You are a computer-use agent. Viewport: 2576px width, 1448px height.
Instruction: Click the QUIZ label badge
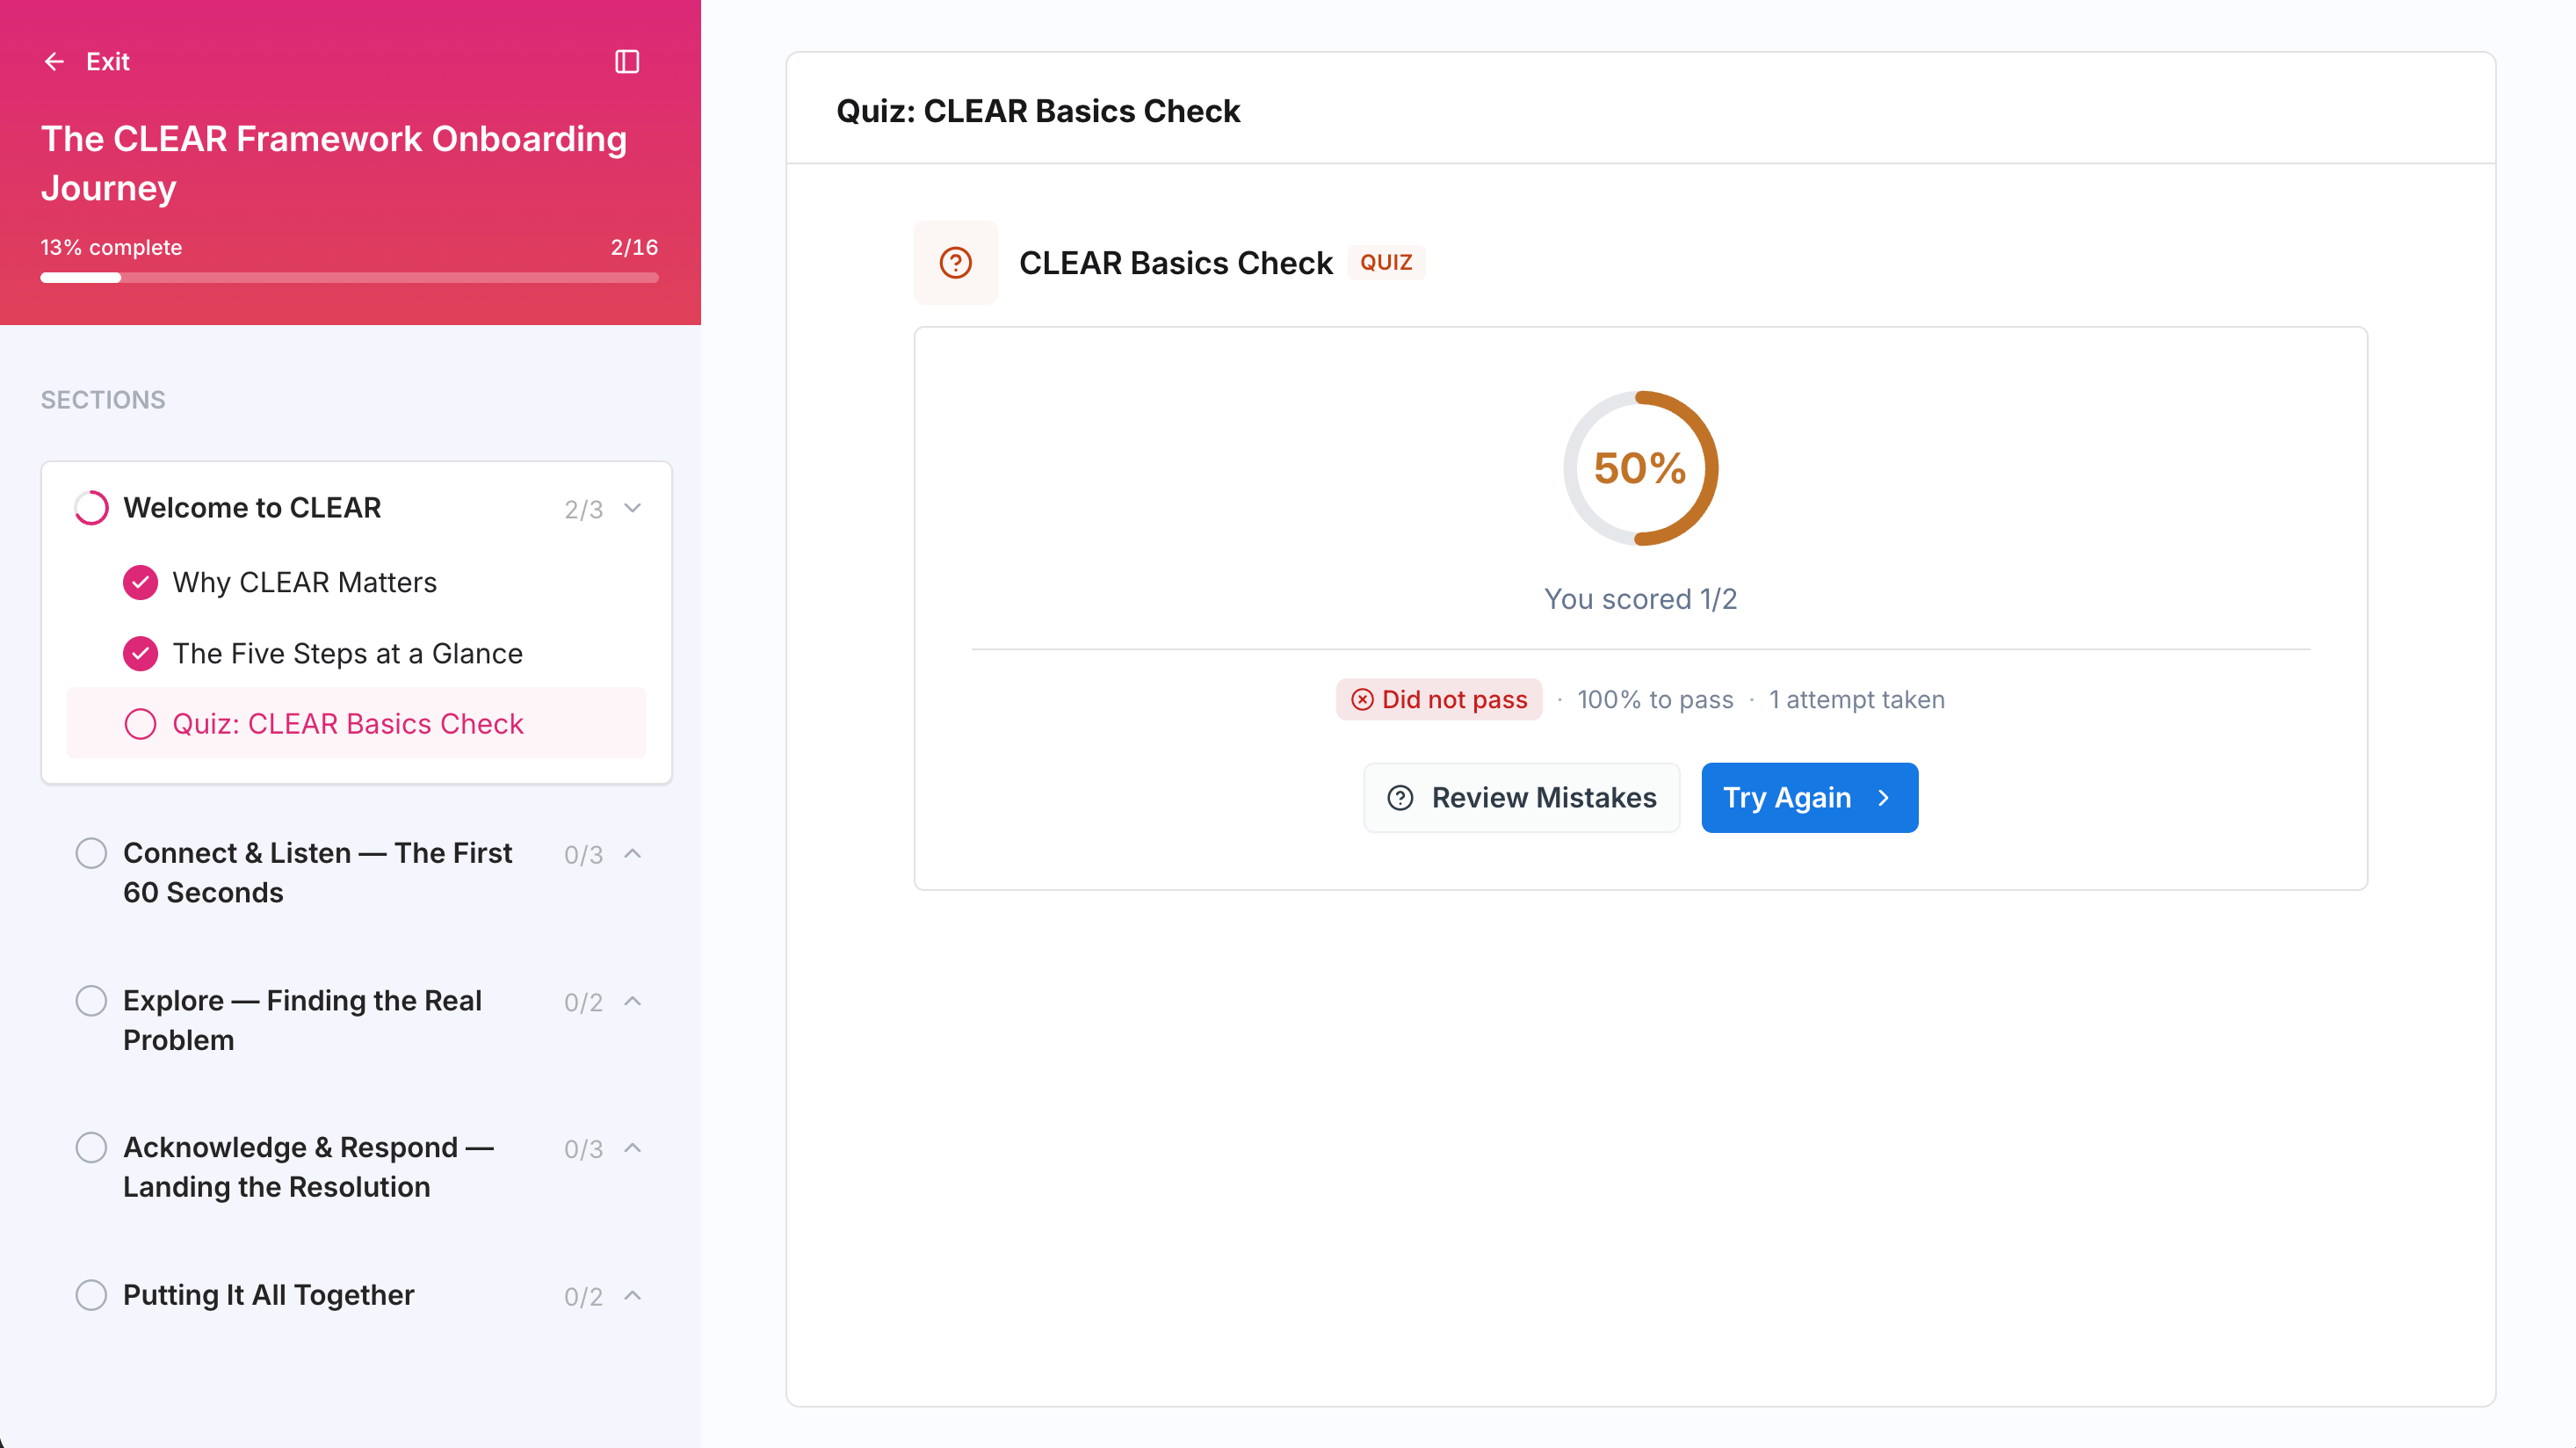pyautogui.click(x=1386, y=263)
